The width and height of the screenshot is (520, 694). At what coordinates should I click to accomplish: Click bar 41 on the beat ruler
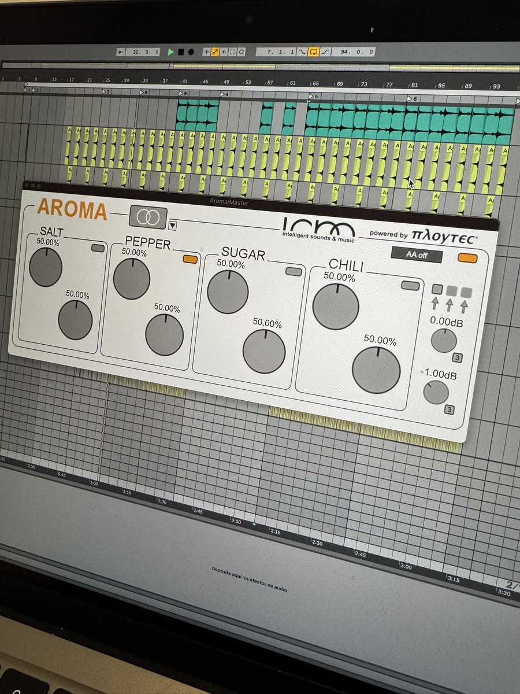[x=184, y=82]
